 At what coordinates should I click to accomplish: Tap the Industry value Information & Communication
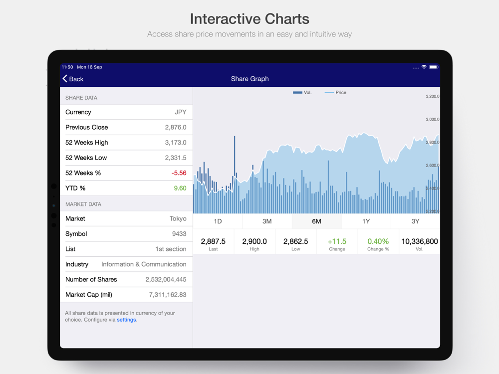tap(144, 264)
